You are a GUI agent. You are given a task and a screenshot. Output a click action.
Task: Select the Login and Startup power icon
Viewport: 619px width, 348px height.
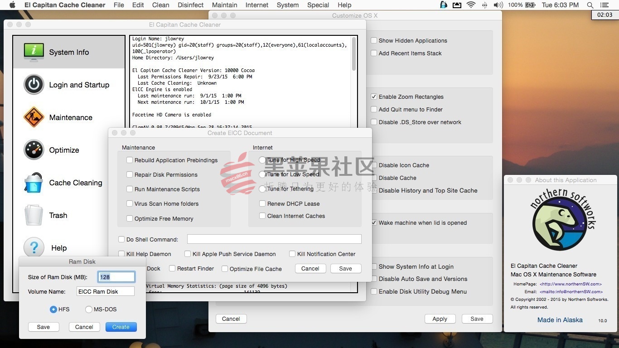34,85
